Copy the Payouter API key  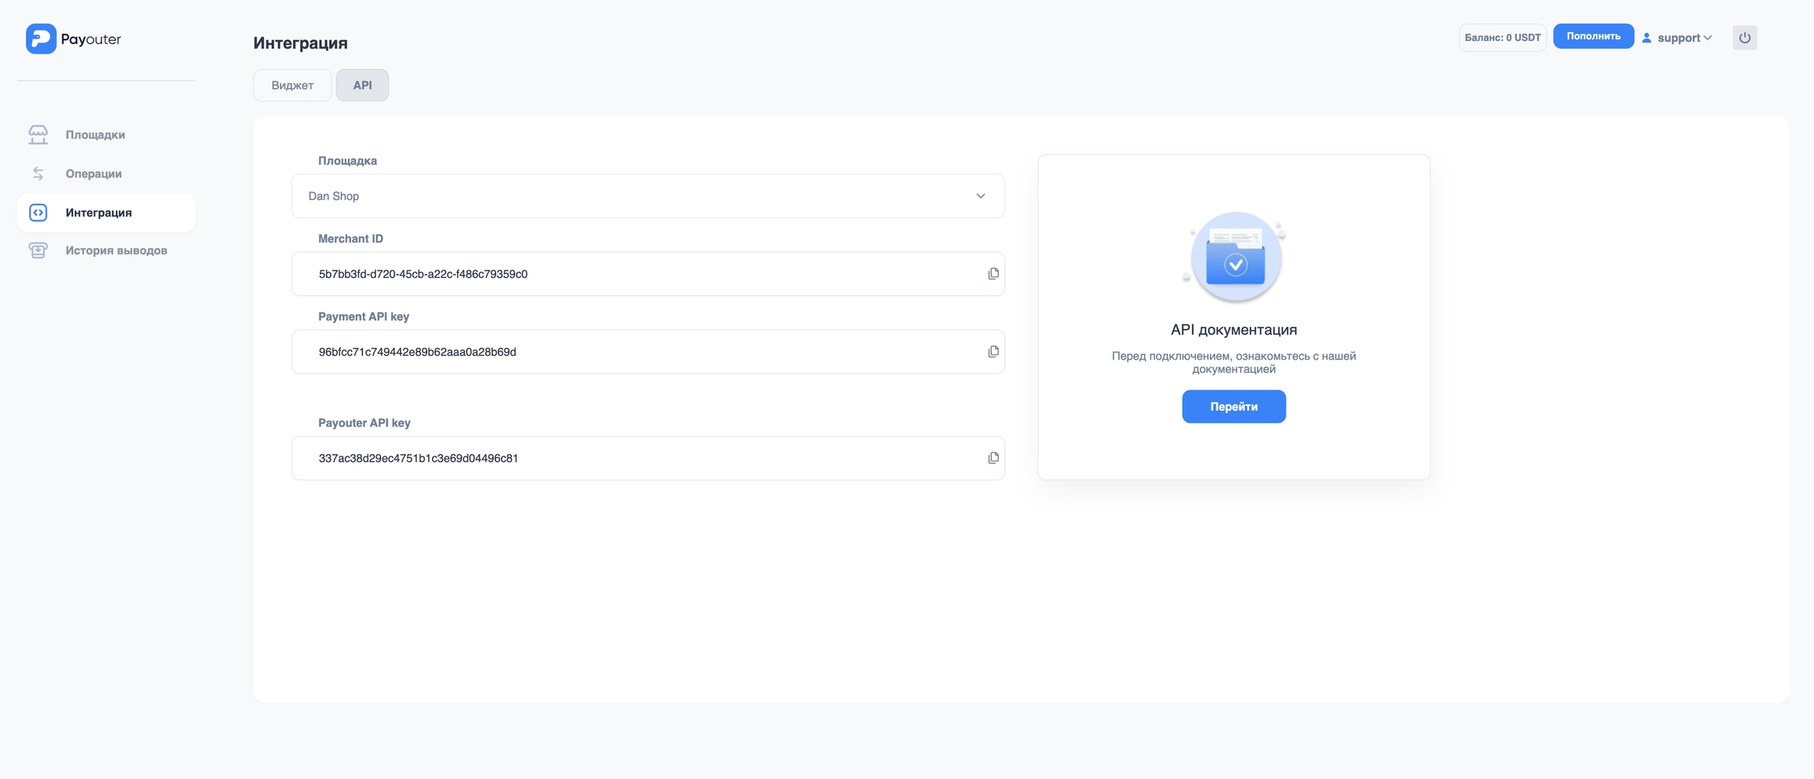tap(993, 458)
